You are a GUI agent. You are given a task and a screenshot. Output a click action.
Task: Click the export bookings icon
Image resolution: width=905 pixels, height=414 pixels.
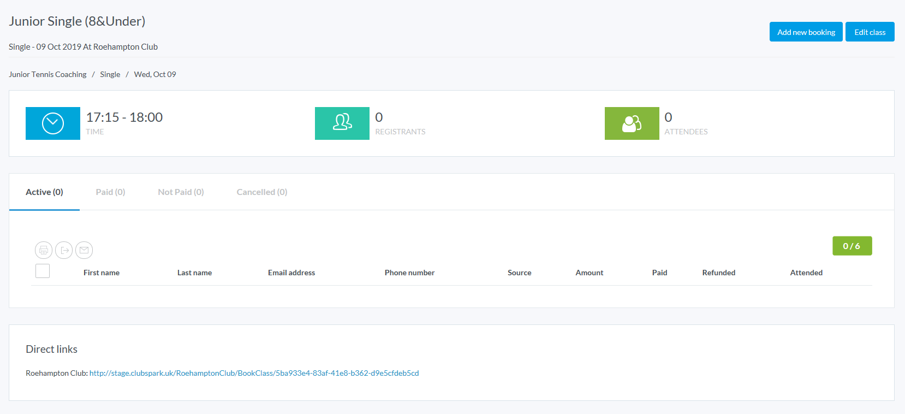[64, 250]
